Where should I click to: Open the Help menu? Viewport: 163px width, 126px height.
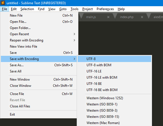121,9
